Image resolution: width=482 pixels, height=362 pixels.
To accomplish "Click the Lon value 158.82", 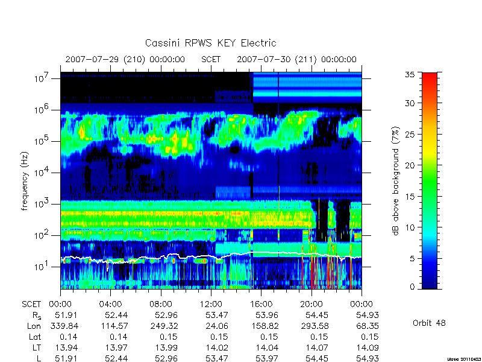I will [264, 326].
